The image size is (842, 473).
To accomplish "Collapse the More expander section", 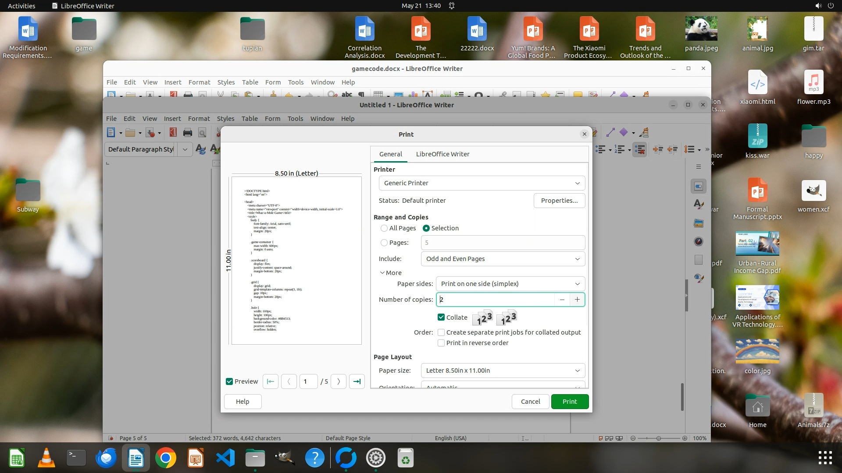I will (390, 273).
